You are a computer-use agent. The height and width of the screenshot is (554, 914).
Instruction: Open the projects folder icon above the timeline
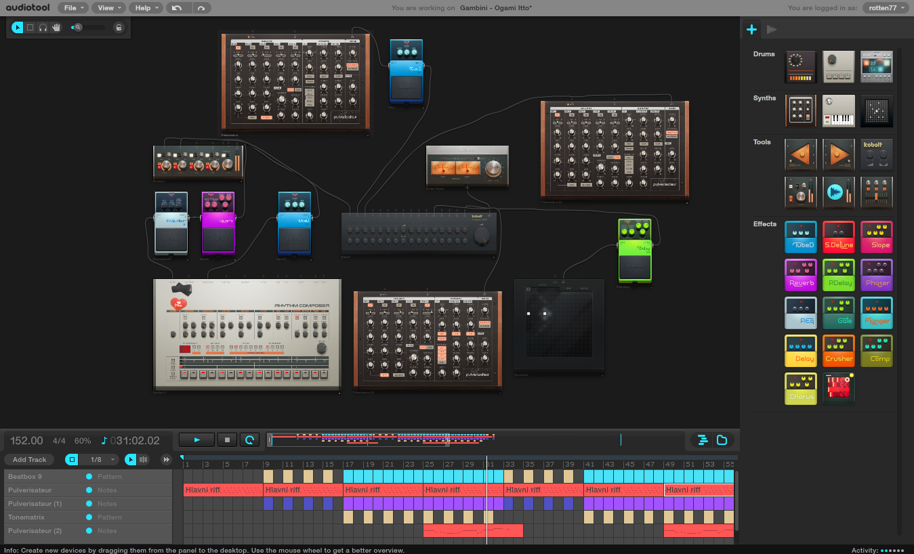click(x=722, y=440)
